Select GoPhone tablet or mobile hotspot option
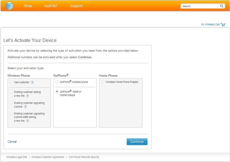230x162 pixels. coord(57,92)
